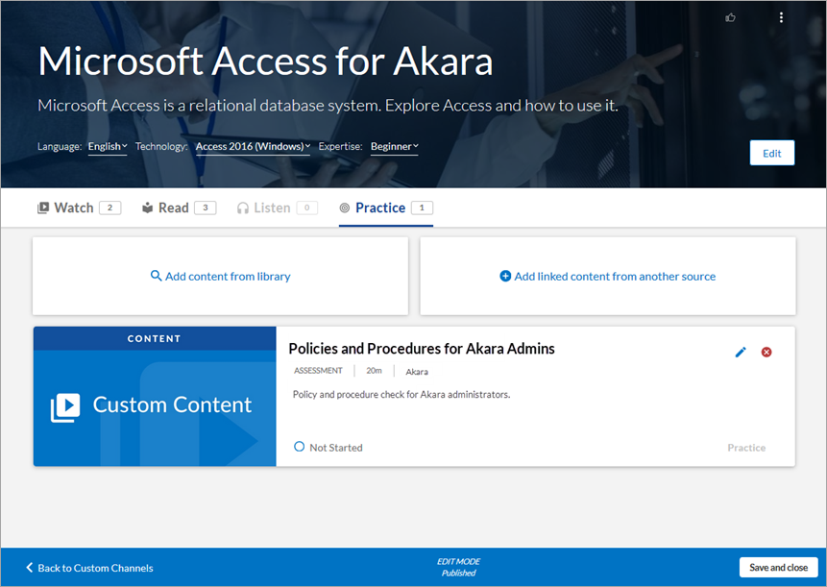Select the Listen tab

(272, 208)
